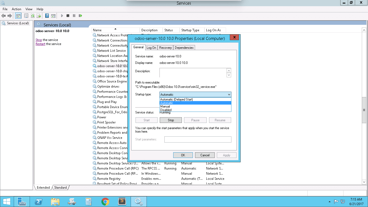Choose the highlighted Automatic startup option
Viewport: 368px width, 207px height.
(x=196, y=103)
